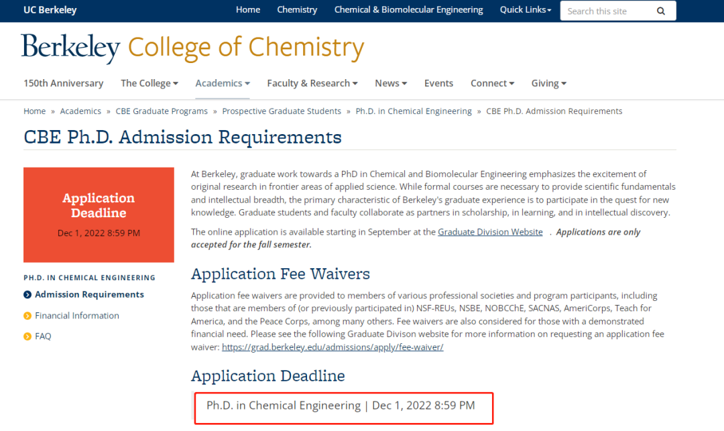
Task: Click the red Application Deadline box
Action: click(x=99, y=214)
